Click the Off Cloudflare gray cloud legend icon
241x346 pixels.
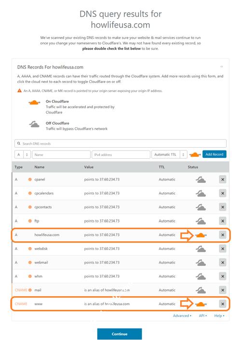(x=34, y=124)
